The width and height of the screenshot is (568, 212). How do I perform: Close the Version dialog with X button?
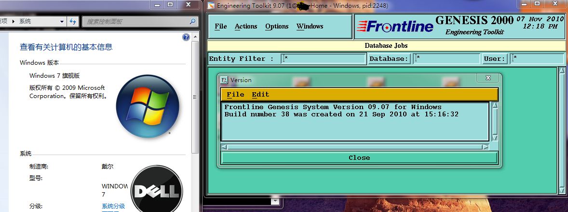click(488, 78)
